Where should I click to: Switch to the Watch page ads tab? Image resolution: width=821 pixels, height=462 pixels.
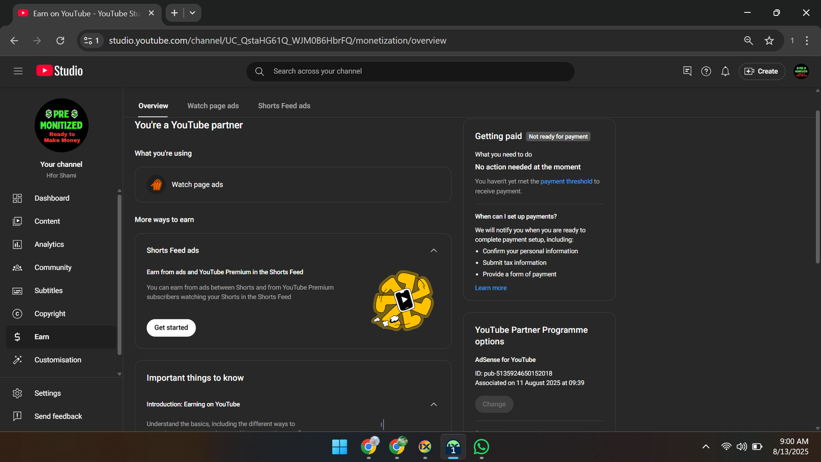[x=213, y=106]
